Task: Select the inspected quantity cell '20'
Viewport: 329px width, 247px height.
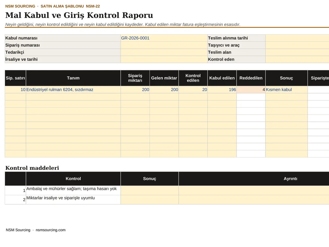Action: click(193, 90)
